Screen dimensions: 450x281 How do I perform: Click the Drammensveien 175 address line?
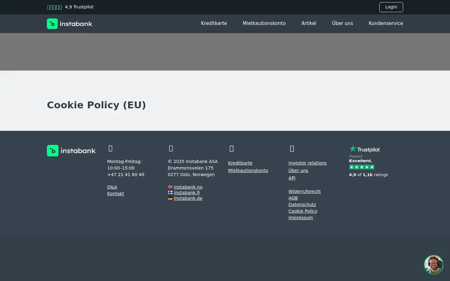pyautogui.click(x=191, y=168)
